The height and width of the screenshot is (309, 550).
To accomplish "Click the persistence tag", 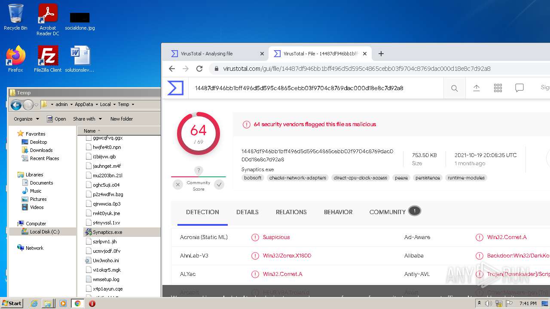I will (x=428, y=178).
